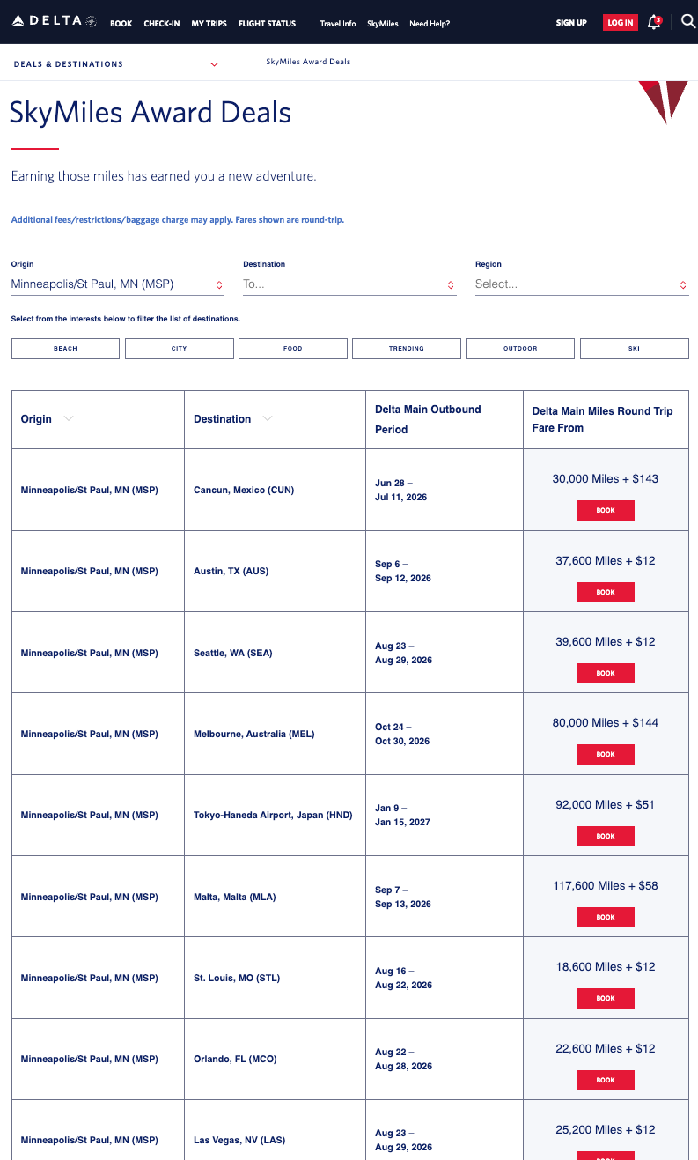Toggle the FOOD interest filter

293,349
